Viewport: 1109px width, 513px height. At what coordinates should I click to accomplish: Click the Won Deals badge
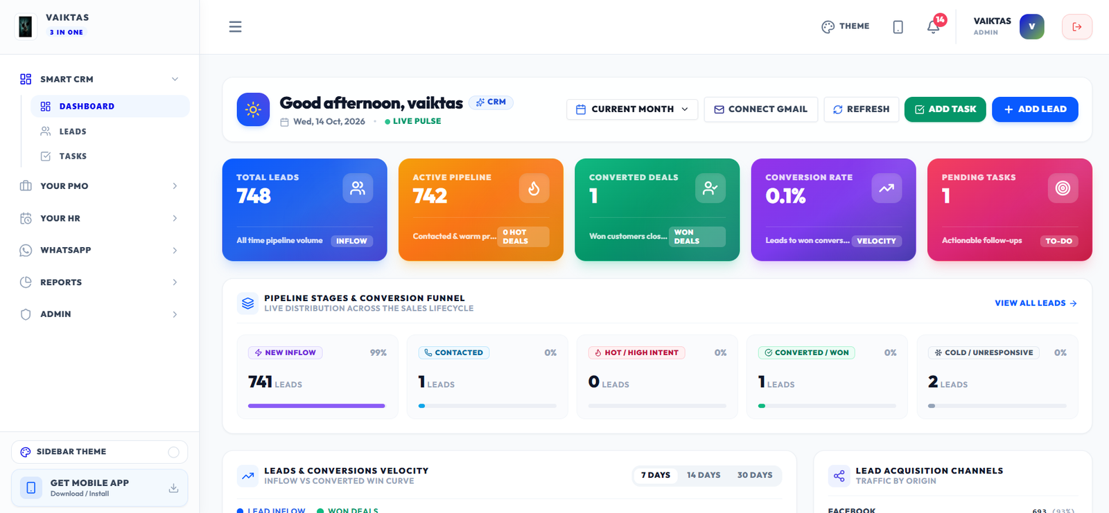(697, 237)
